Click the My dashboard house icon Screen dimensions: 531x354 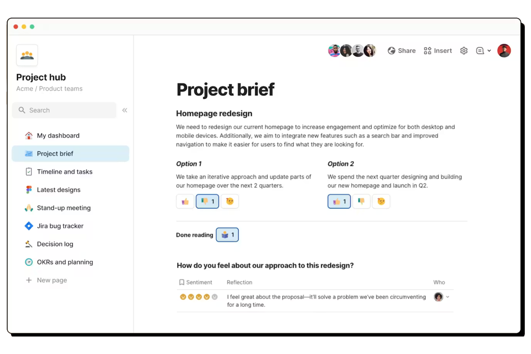[x=28, y=135]
